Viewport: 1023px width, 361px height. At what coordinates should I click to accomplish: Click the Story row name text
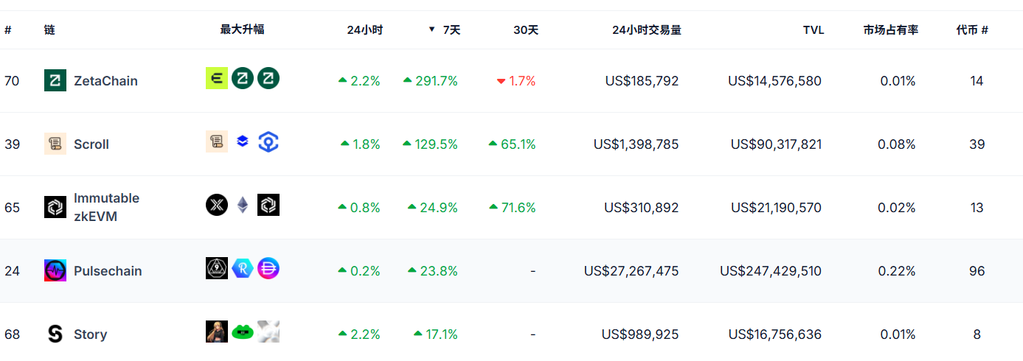click(x=90, y=334)
